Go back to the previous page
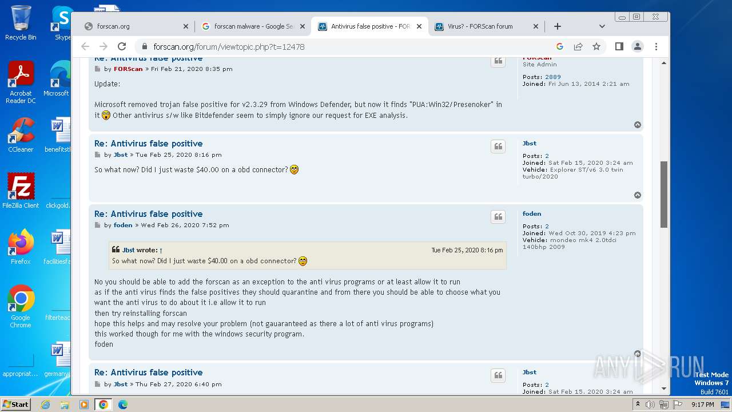 pos(85,46)
